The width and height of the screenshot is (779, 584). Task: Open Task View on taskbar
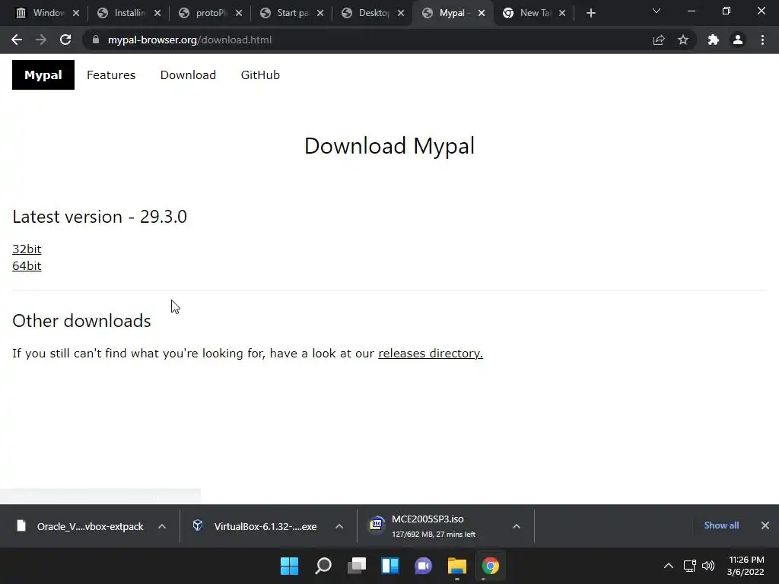click(357, 566)
